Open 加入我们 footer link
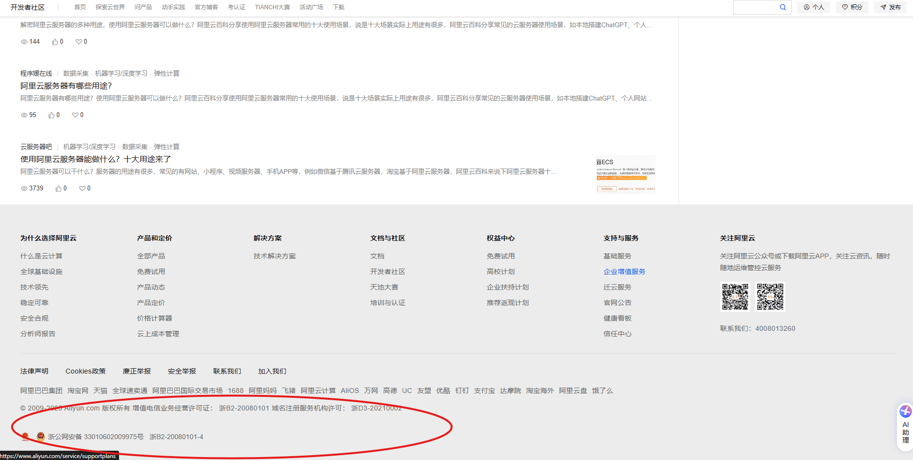Screen dimensions: 913x460 (272, 371)
